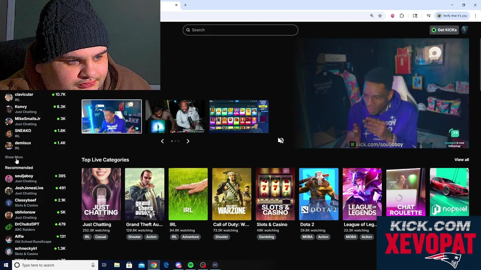Open Windows Start menu
Image resolution: width=481 pixels, height=270 pixels.
tap(6, 265)
